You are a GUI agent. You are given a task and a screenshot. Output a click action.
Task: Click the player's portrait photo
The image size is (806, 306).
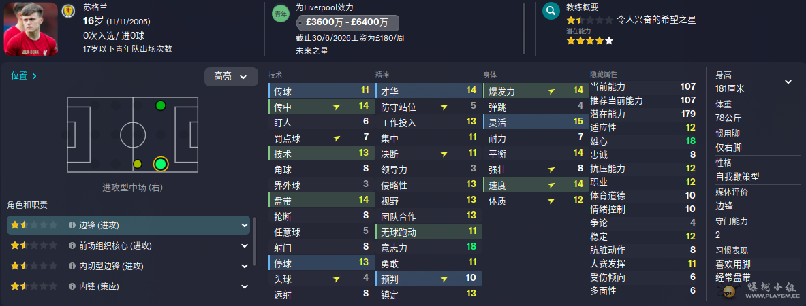tap(31, 29)
